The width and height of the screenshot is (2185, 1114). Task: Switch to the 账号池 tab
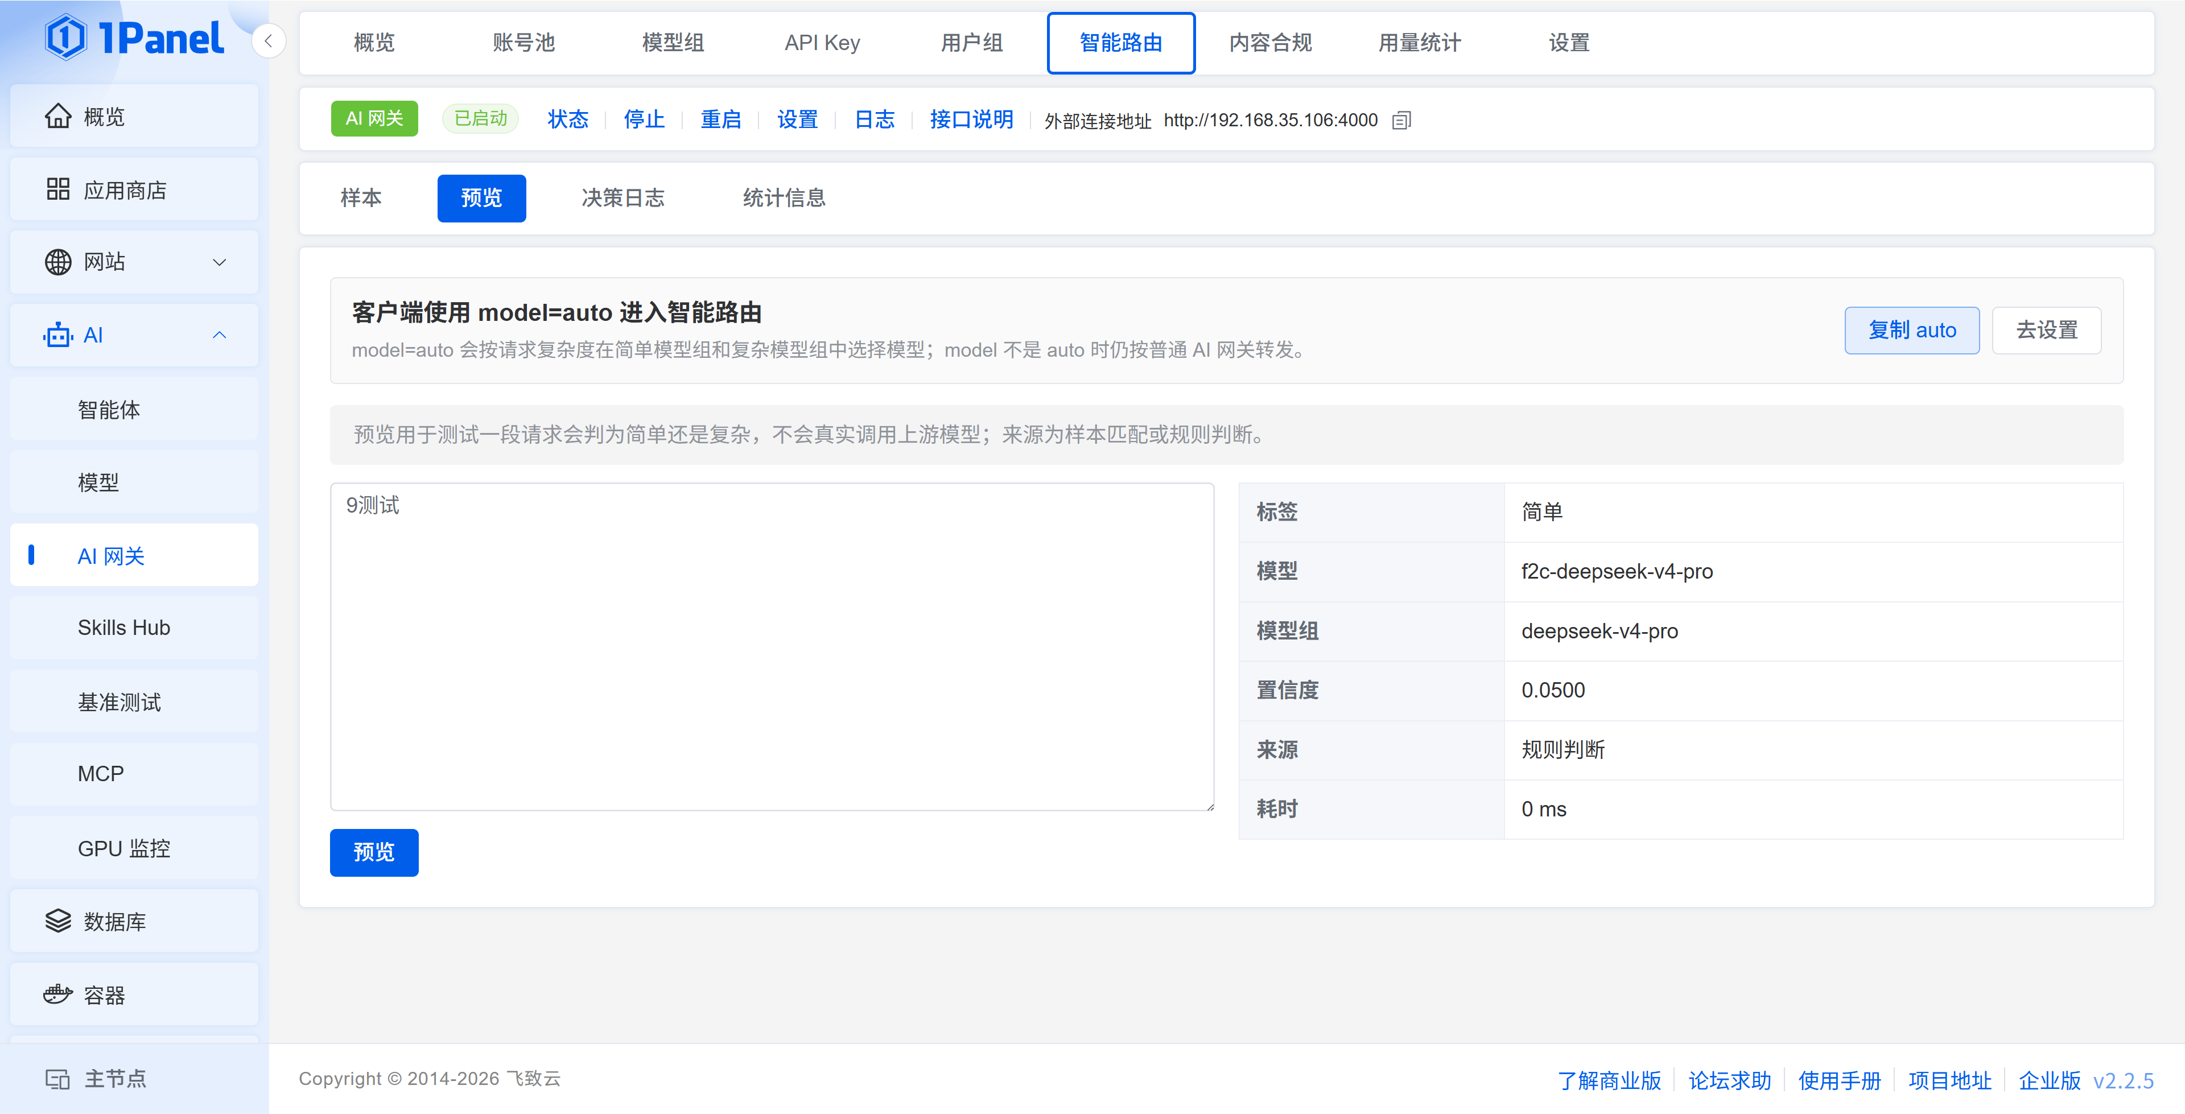coord(523,43)
